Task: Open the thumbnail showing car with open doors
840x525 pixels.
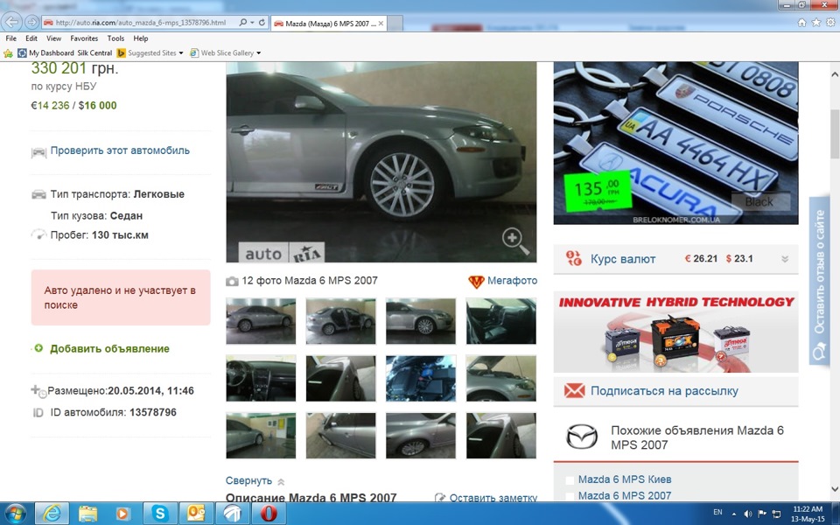Action: tap(340, 321)
